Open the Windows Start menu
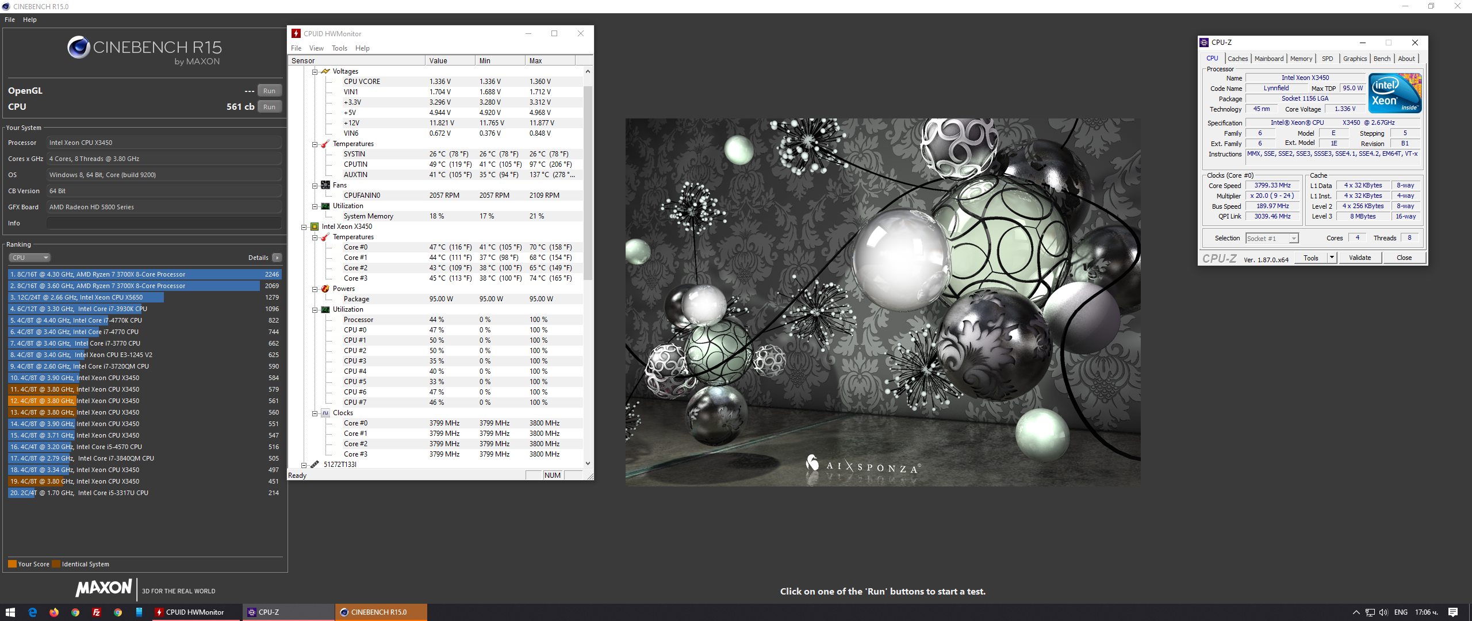1472x621 pixels. click(10, 612)
